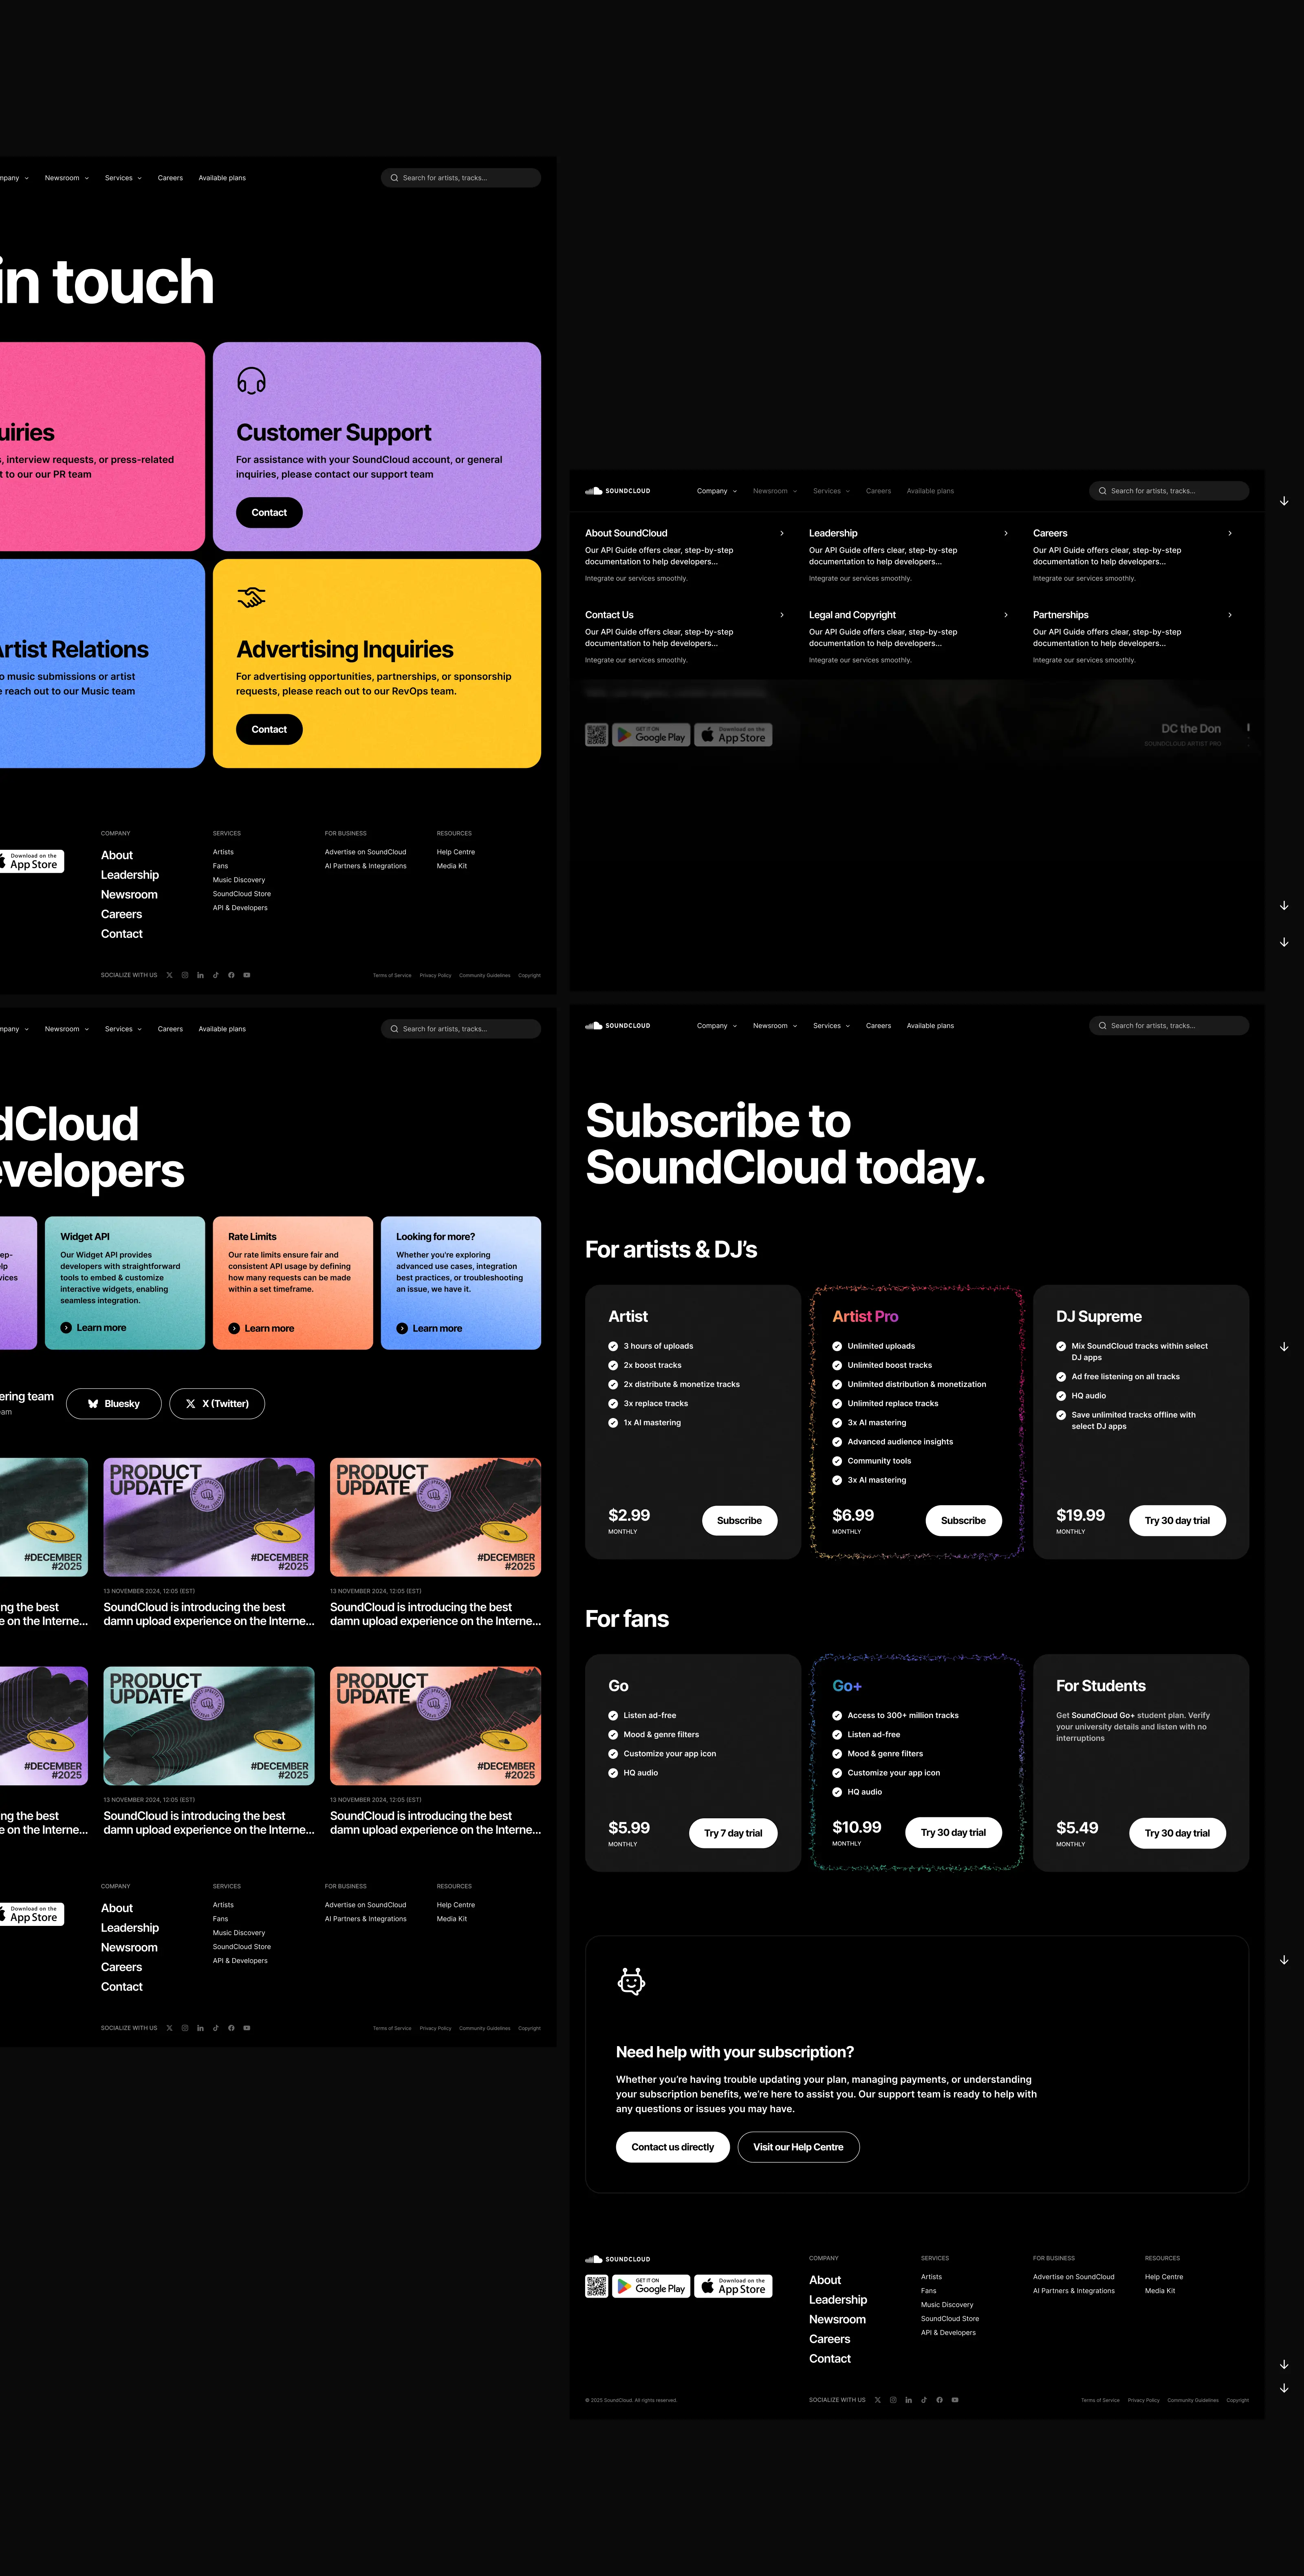The image size is (1304, 2576).
Task: Click handshake icon on Advertising Inquiries card
Action: [251, 597]
